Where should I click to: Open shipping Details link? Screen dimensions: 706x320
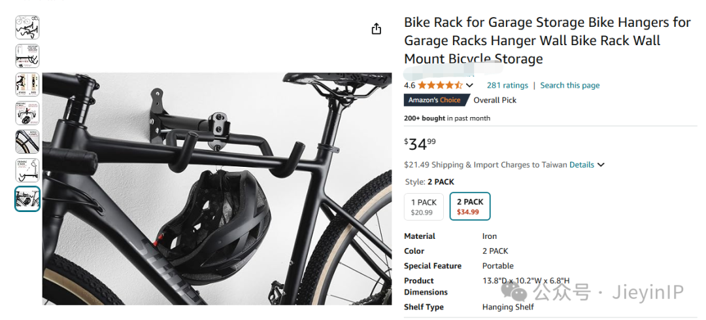pos(581,165)
